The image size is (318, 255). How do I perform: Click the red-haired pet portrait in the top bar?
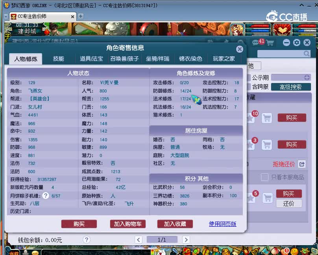pos(282,30)
